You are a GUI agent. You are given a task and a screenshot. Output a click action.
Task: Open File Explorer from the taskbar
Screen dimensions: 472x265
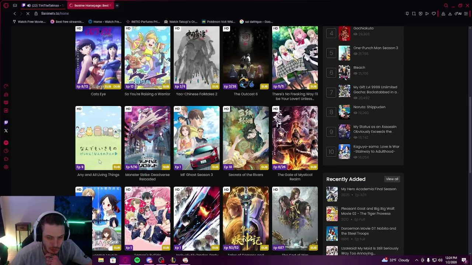[101, 260]
